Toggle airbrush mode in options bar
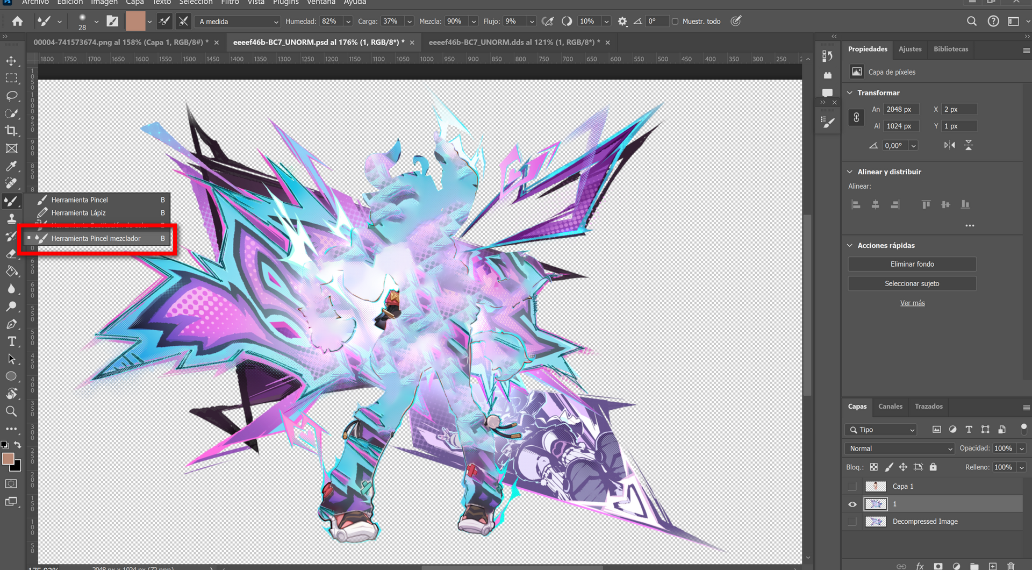 548,21
